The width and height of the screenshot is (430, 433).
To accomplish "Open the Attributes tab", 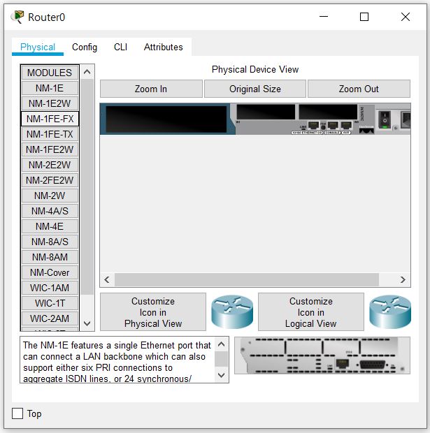I will [163, 47].
